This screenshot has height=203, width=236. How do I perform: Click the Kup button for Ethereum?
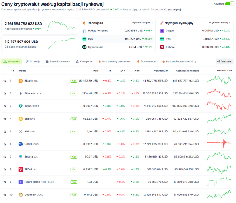pyautogui.click(x=74, y=93)
